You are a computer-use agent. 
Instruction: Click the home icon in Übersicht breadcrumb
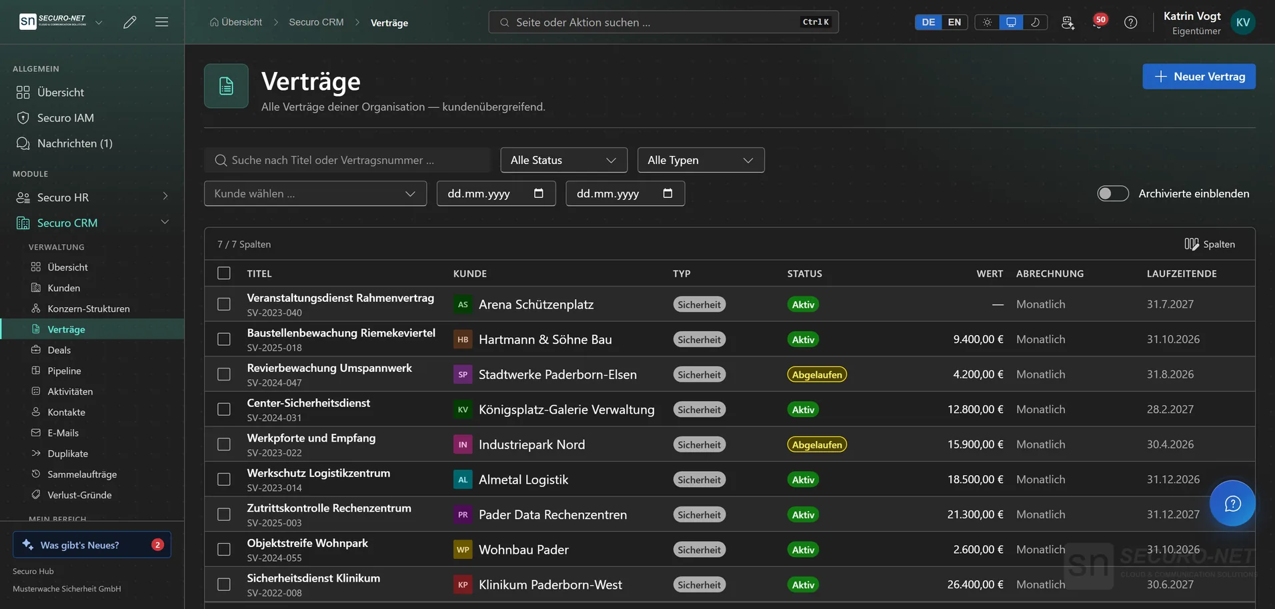pos(214,22)
